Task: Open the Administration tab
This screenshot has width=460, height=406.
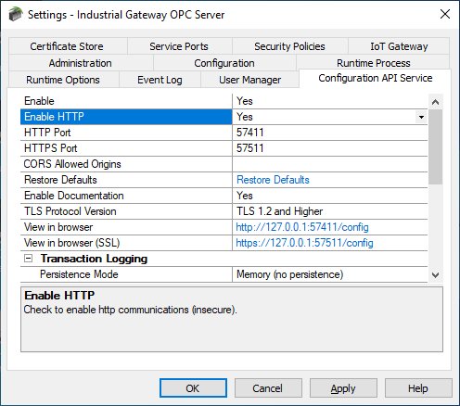Action: click(x=81, y=63)
